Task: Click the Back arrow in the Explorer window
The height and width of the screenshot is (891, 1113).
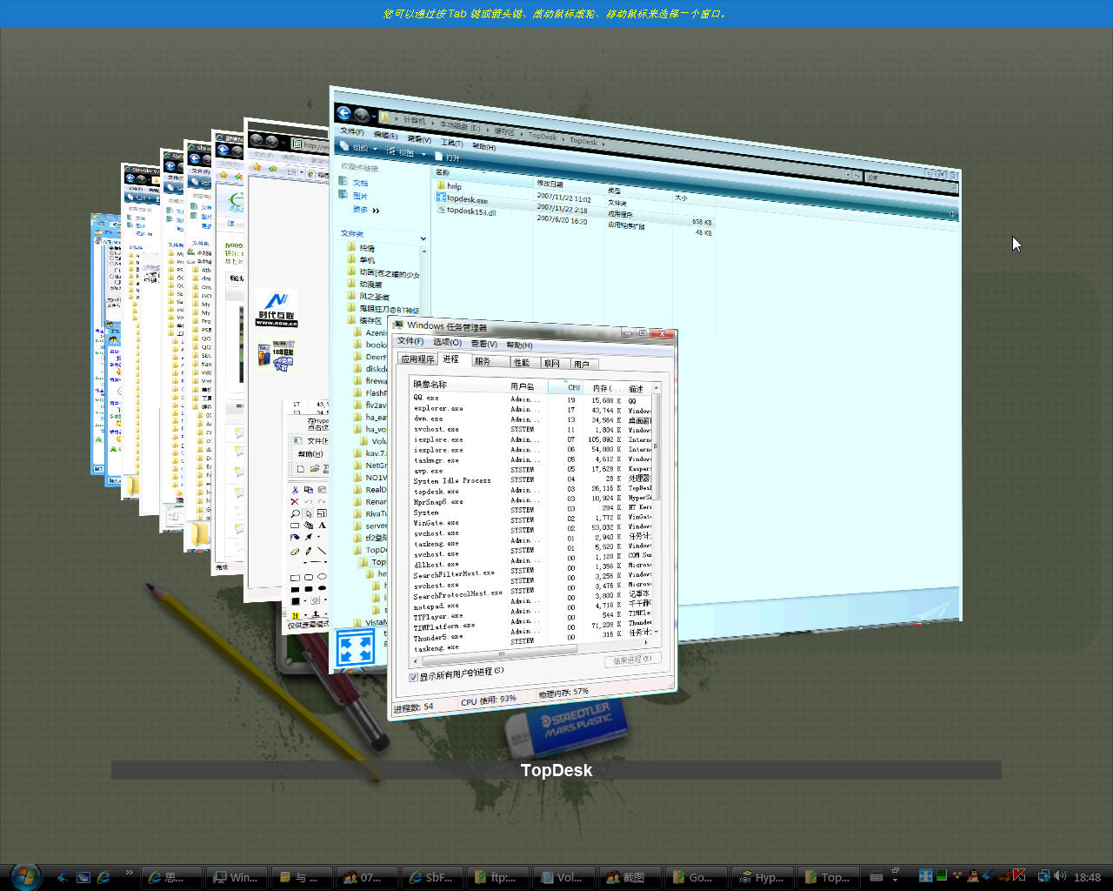Action: click(343, 113)
